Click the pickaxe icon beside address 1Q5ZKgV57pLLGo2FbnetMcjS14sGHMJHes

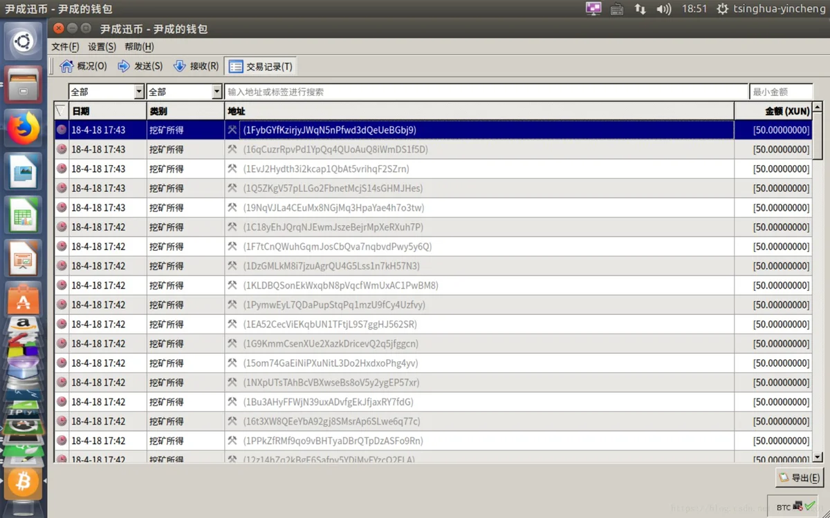point(232,188)
